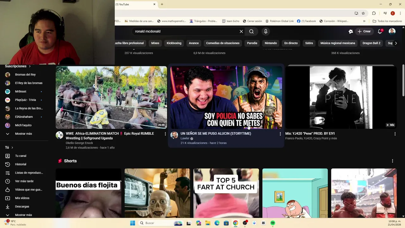Screen dimensions: 405x228
Task: Click the Windows Start button
Action: [x=133, y=223]
